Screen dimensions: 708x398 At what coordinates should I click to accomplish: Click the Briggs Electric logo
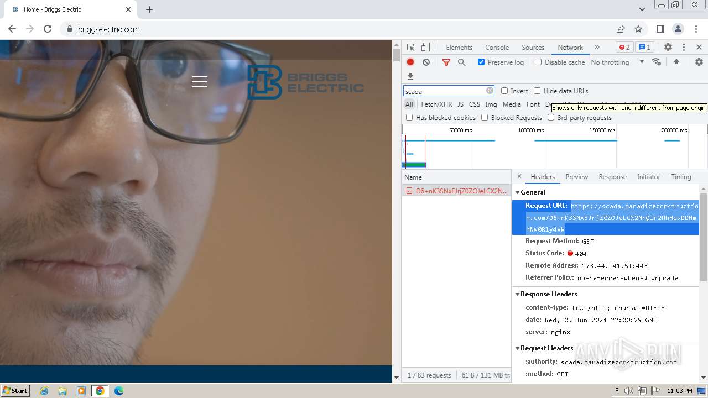tap(305, 82)
